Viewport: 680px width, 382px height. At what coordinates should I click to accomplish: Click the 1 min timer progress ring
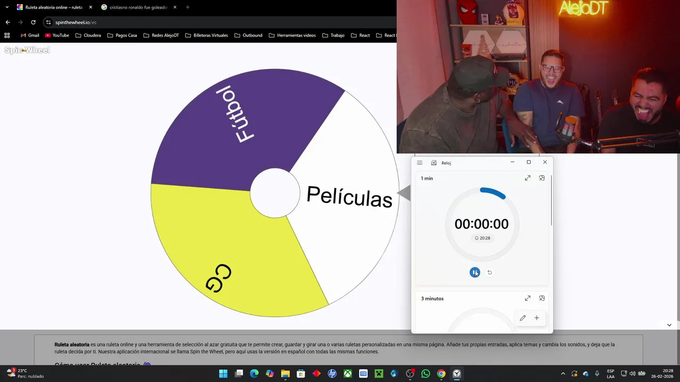tap(482, 224)
